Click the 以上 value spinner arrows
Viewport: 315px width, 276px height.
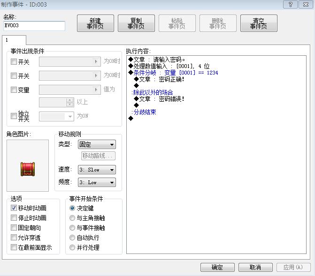69,102
